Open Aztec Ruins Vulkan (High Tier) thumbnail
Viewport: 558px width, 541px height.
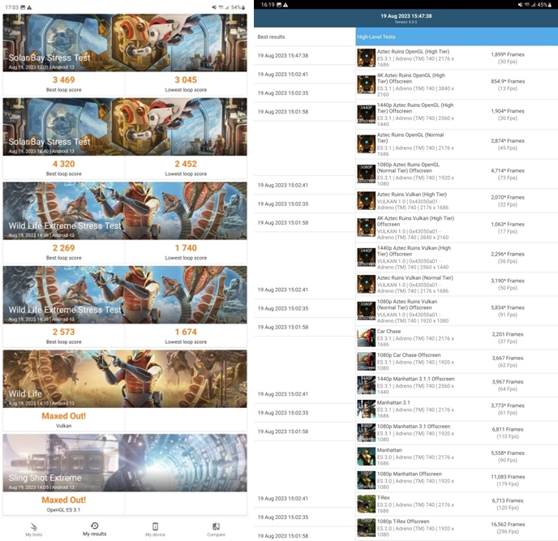click(x=367, y=200)
